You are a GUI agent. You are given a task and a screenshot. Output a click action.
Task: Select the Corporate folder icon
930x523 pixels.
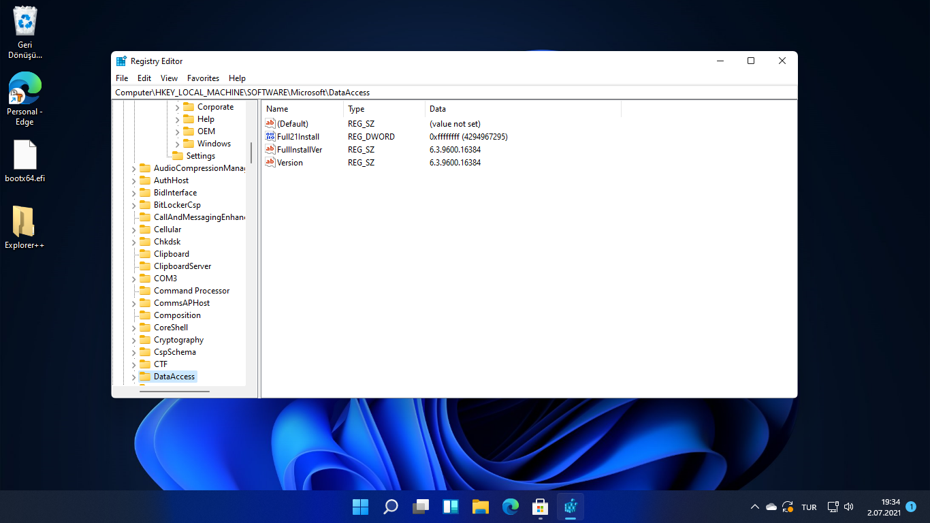pos(189,107)
